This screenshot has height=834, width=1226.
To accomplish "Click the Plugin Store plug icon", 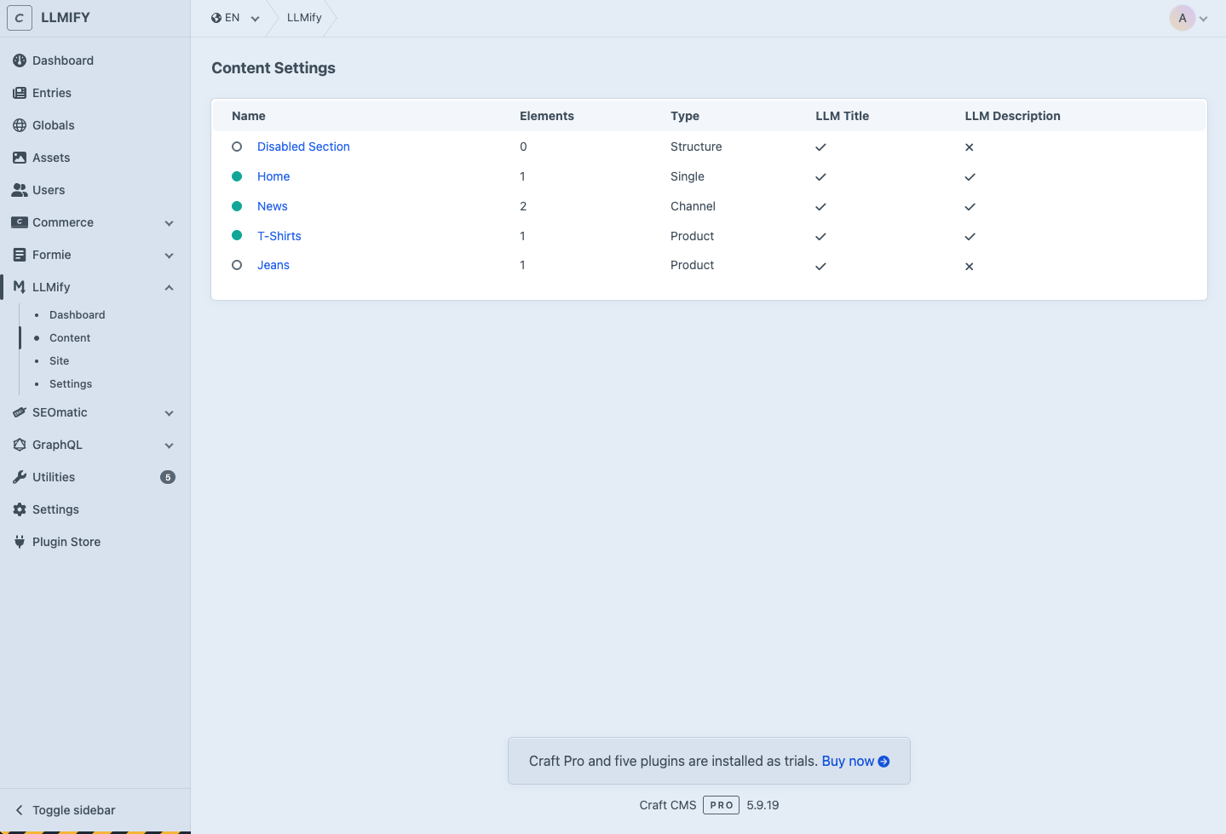I will coord(20,542).
